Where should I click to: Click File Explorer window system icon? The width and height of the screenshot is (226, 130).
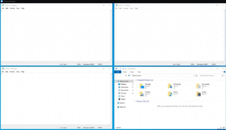pyautogui.click(x=116, y=69)
